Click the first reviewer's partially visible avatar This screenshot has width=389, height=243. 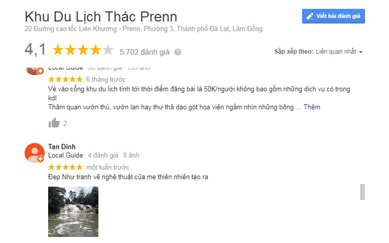pyautogui.click(x=34, y=71)
